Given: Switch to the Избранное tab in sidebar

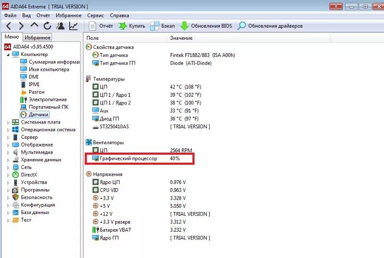Looking at the screenshot, I should tap(37, 37).
